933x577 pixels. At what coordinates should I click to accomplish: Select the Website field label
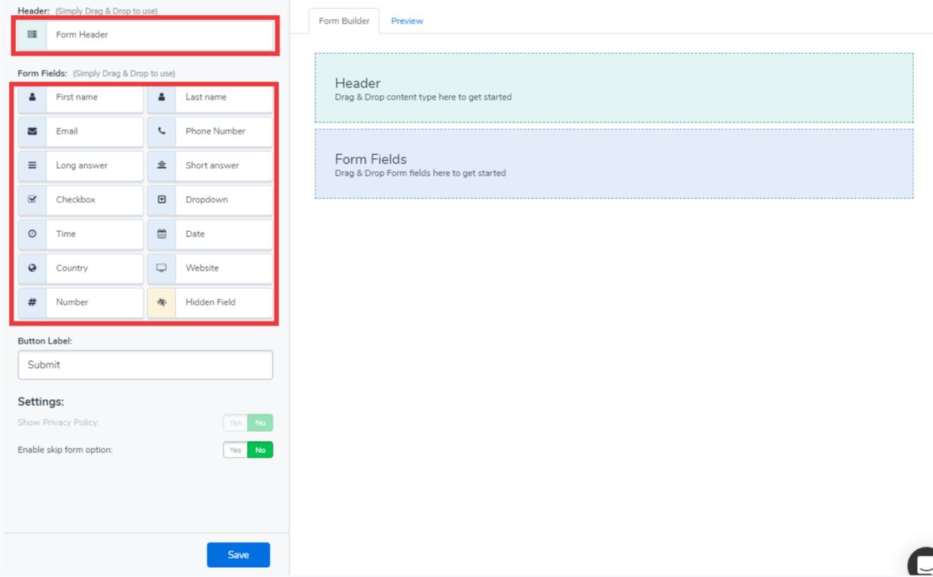click(x=202, y=268)
